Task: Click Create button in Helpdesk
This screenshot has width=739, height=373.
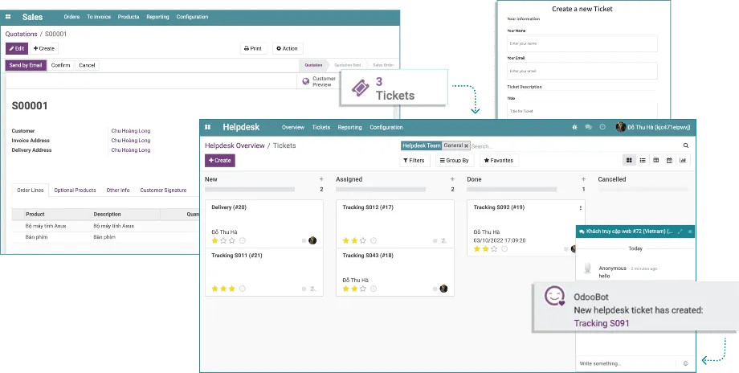Action: coord(219,160)
